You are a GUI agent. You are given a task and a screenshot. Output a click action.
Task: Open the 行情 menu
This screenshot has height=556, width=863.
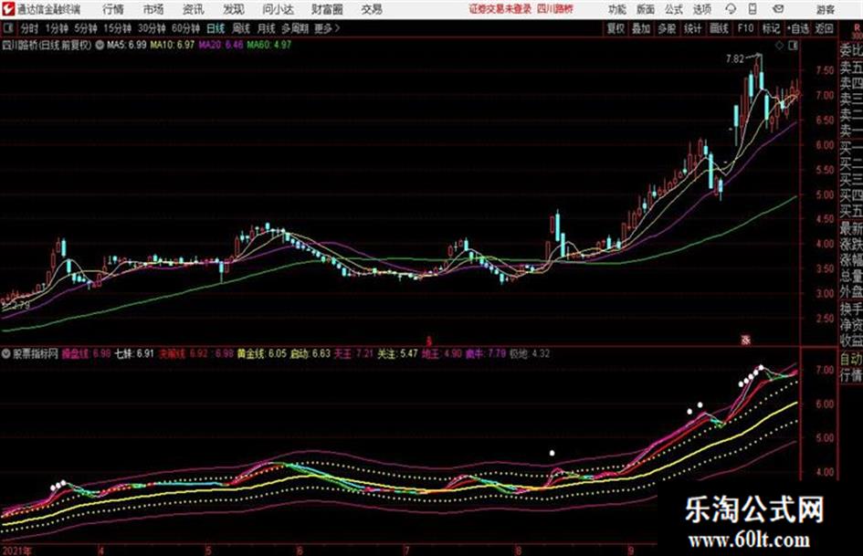(113, 9)
